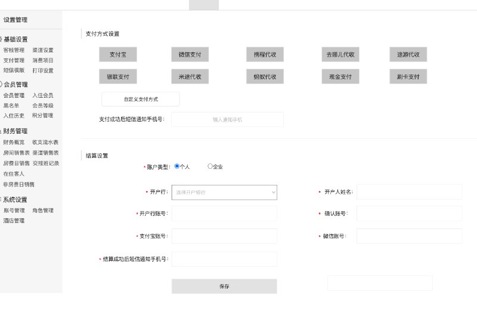The image size is (477, 316).
Task: Go to 会员等级 in the sidebar
Action: coord(43,106)
